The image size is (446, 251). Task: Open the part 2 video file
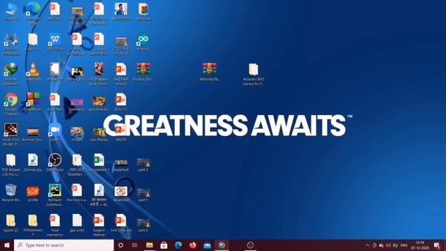click(x=143, y=225)
